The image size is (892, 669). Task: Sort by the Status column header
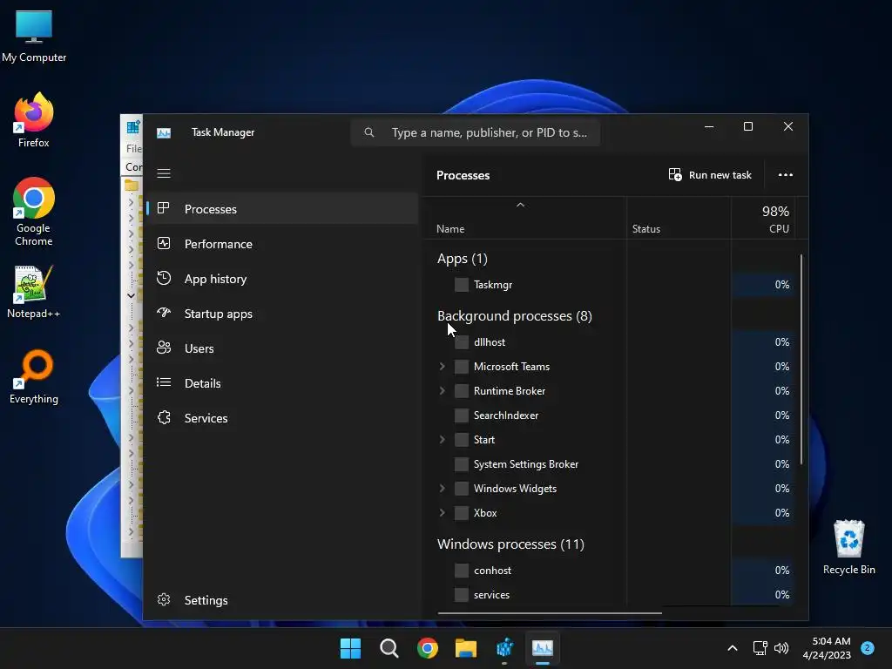click(x=646, y=229)
